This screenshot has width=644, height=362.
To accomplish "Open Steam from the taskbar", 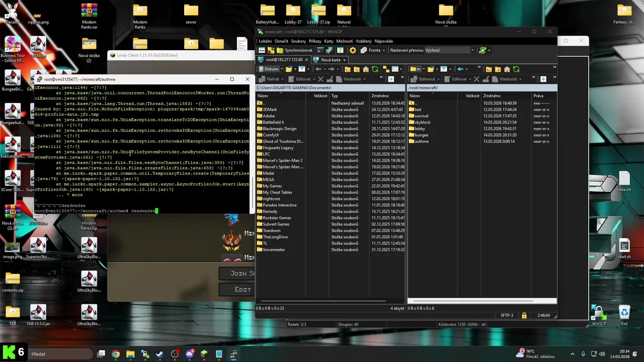I will (x=160, y=354).
